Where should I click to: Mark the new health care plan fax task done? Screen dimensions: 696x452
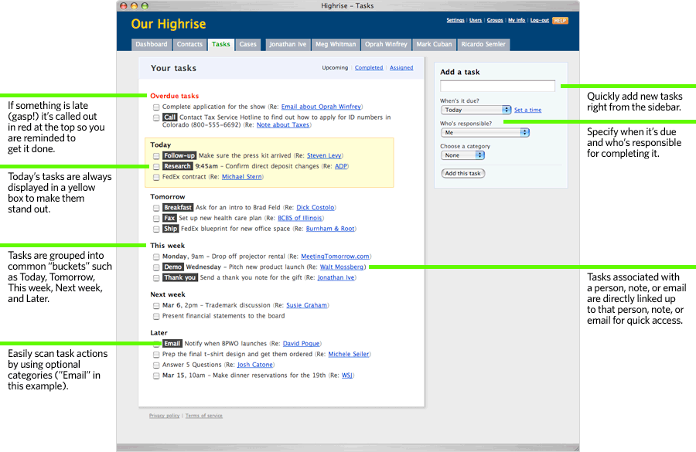pyautogui.click(x=156, y=219)
